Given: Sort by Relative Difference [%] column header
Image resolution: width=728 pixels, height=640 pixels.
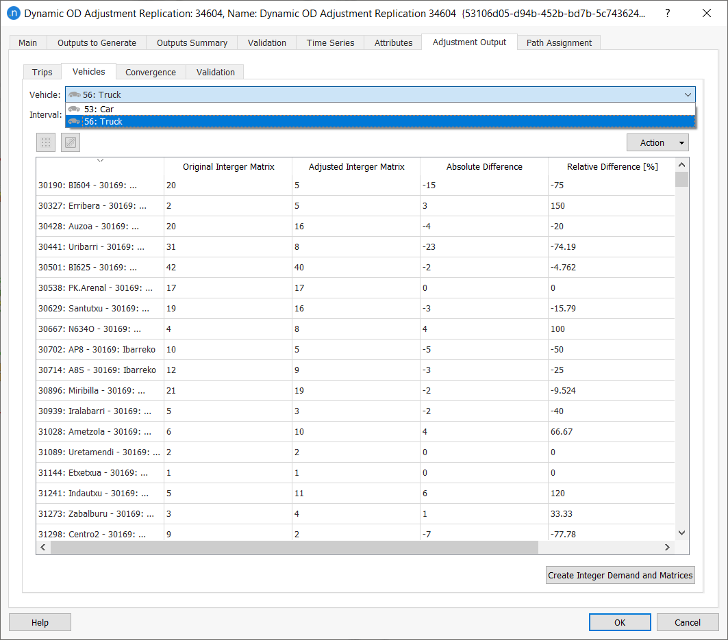Looking at the screenshot, I should [x=612, y=166].
